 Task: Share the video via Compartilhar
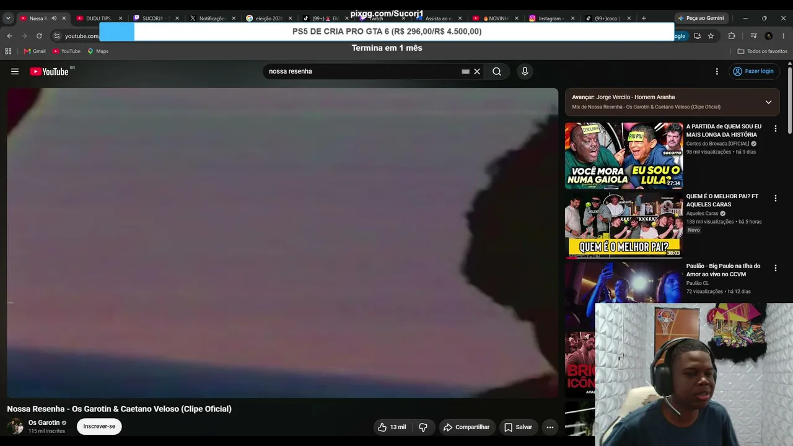click(467, 427)
